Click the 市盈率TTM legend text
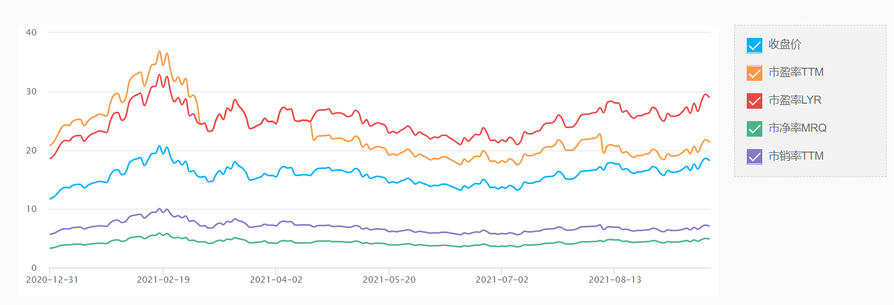 pos(796,73)
